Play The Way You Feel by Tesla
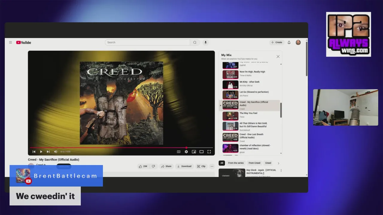The image size is (383, 215). pyautogui.click(x=250, y=116)
